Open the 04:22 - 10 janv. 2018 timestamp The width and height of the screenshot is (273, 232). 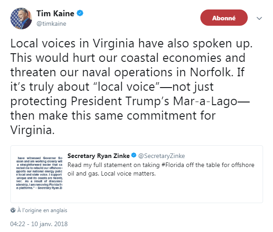coord(39,223)
